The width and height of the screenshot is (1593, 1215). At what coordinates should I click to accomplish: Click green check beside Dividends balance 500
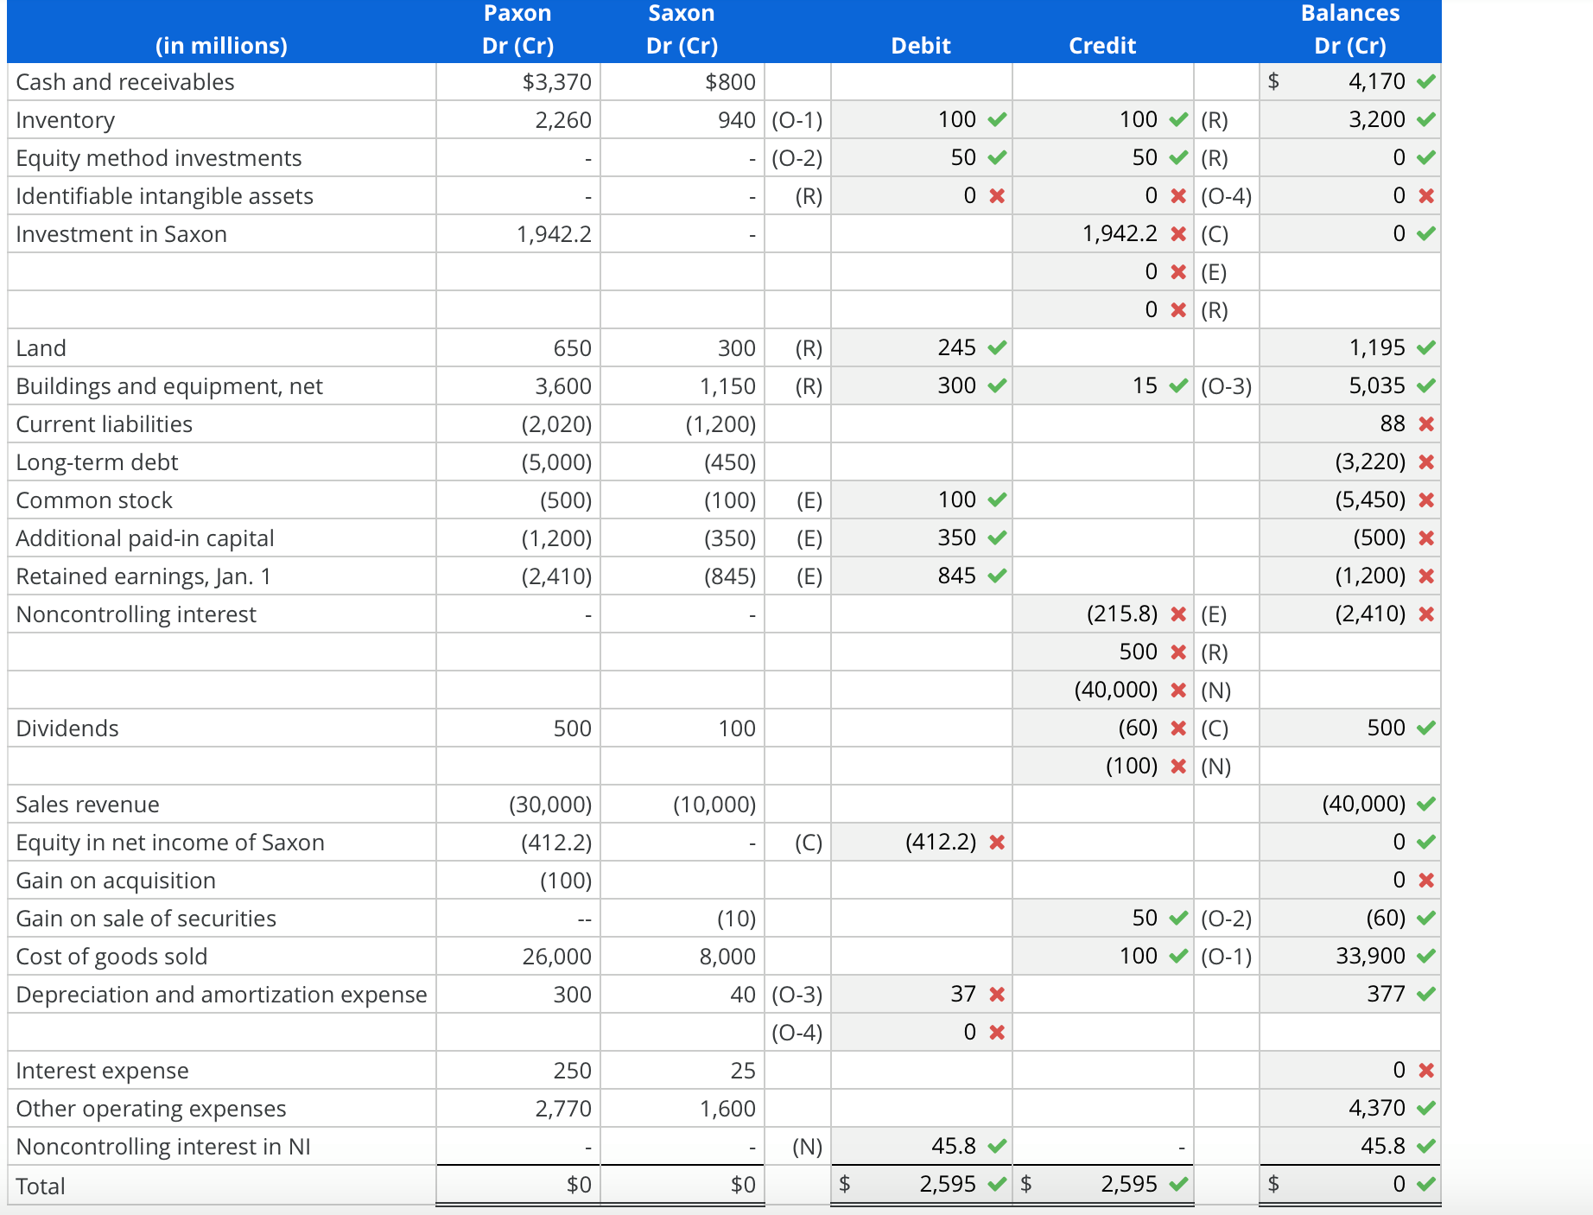[1426, 728]
